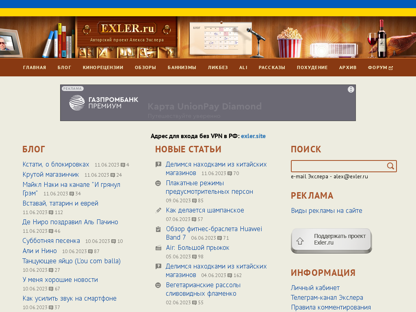Open 'Air: Большой прыжок' review
The height and width of the screenshot is (312, 416).
(x=198, y=248)
